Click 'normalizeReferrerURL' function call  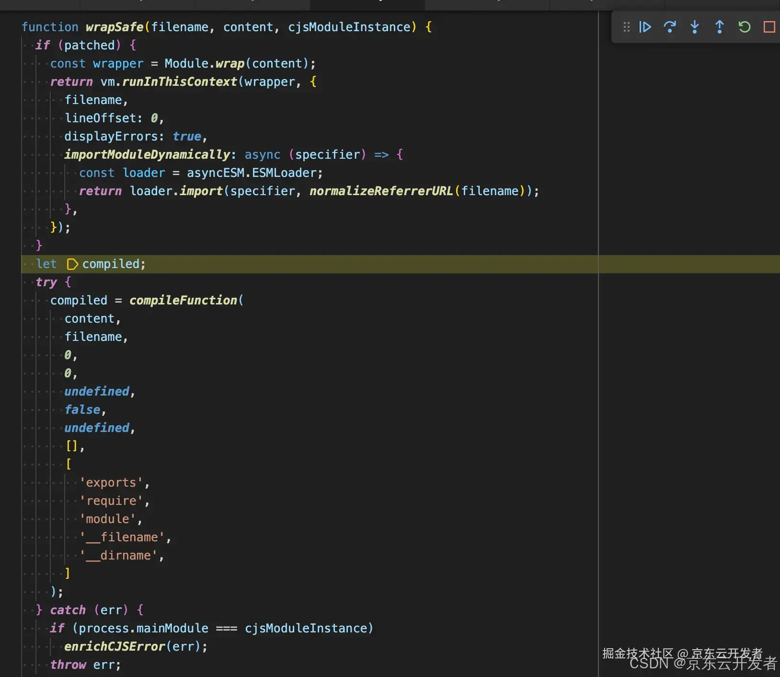(381, 191)
